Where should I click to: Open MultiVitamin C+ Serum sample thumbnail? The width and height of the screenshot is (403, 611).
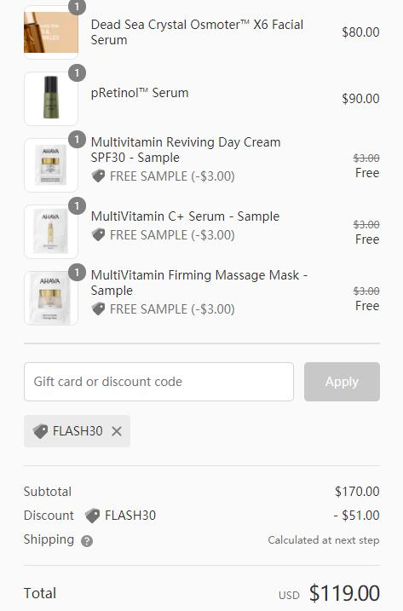[51, 232]
